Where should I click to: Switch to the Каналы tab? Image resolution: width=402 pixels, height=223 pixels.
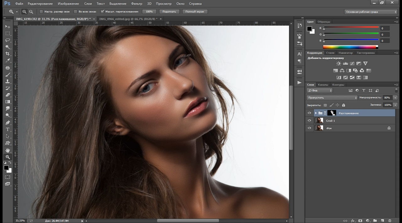coord(323,85)
